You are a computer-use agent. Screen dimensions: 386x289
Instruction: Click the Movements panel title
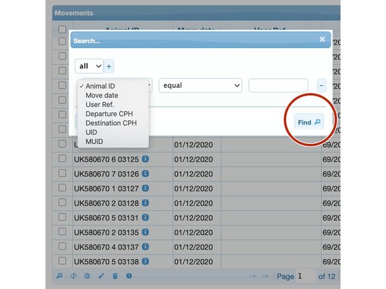(74, 13)
